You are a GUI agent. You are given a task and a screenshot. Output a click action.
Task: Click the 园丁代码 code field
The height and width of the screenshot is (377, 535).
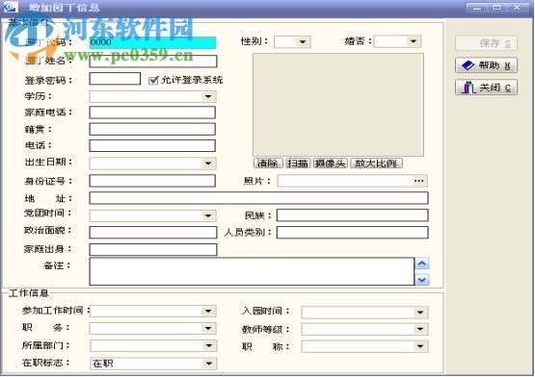tap(152, 42)
